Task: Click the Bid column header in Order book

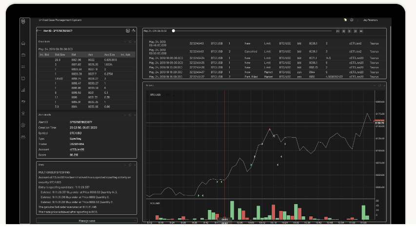Action: tap(74, 55)
